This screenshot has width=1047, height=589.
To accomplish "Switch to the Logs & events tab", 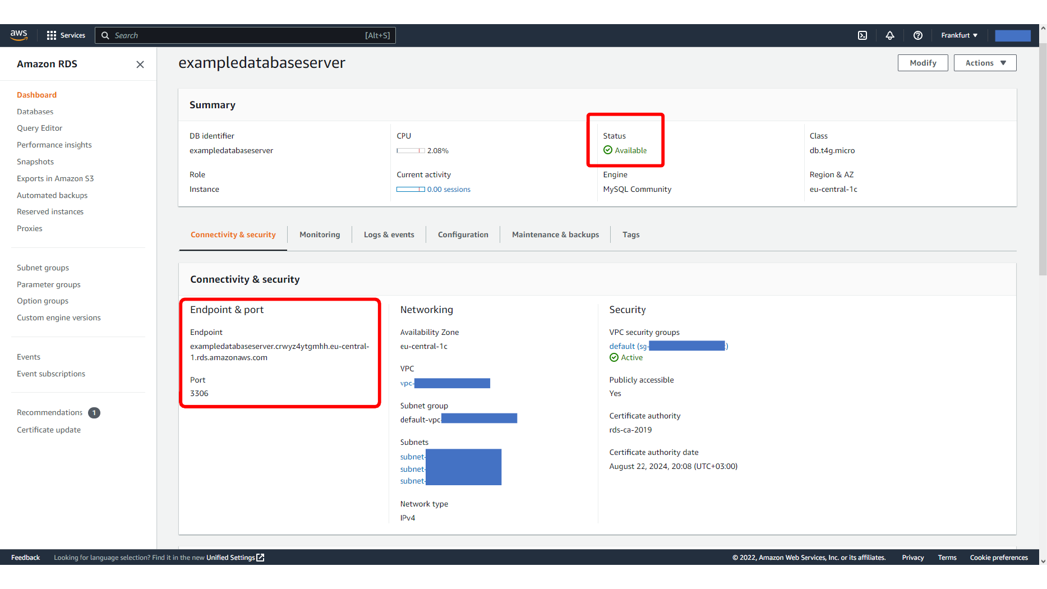I will [389, 234].
